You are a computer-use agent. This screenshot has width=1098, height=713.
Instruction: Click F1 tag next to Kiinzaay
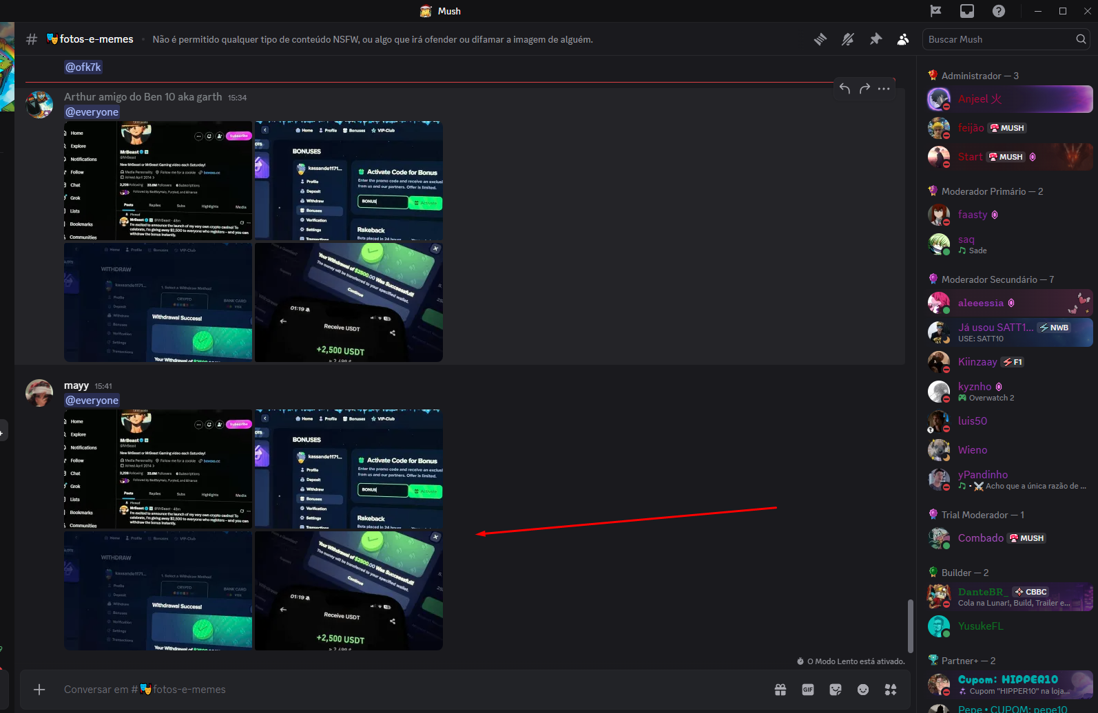click(1013, 362)
